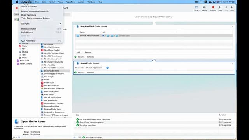Run the workflow

(x=232, y=9)
